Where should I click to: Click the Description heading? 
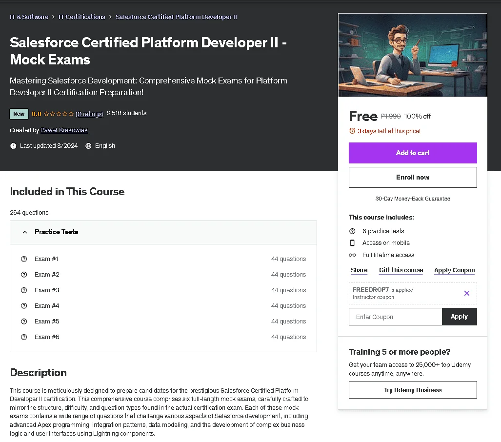39,373
